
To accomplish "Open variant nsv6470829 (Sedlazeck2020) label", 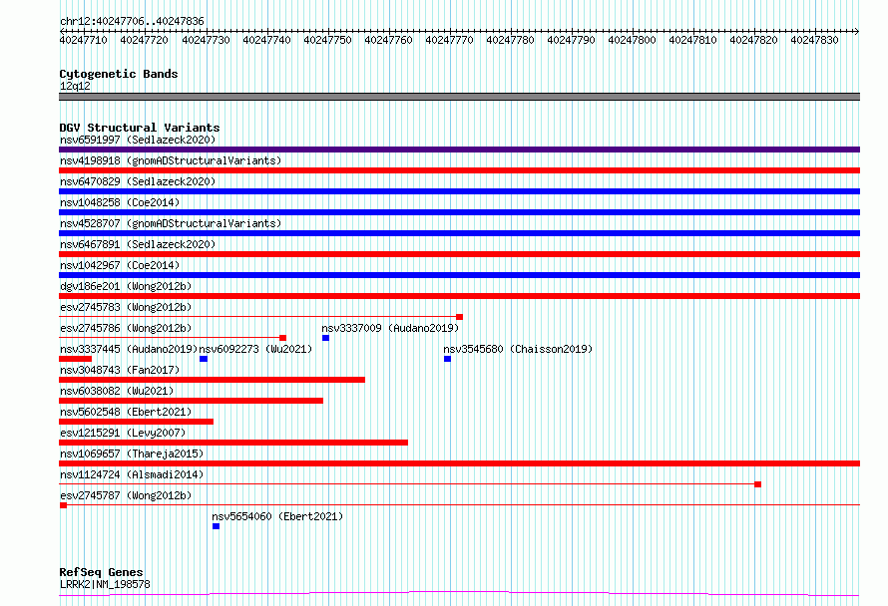I will [138, 181].
